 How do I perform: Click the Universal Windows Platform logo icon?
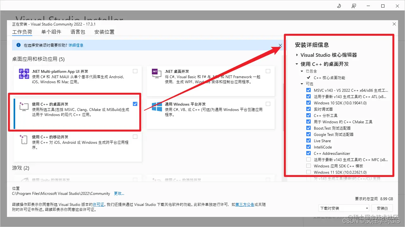click(x=157, y=107)
